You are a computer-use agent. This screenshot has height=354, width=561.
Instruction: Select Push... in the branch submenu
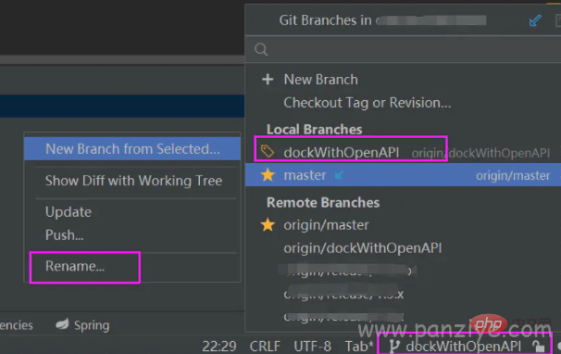[65, 235]
